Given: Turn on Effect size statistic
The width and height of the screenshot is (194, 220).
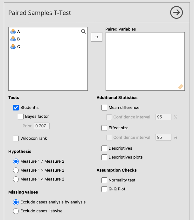Looking at the screenshot, I should (104, 128).
